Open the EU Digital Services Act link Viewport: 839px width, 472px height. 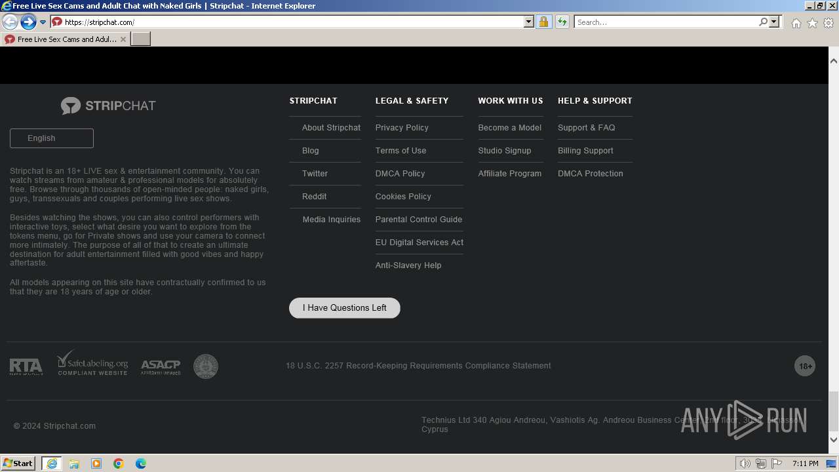[419, 243]
